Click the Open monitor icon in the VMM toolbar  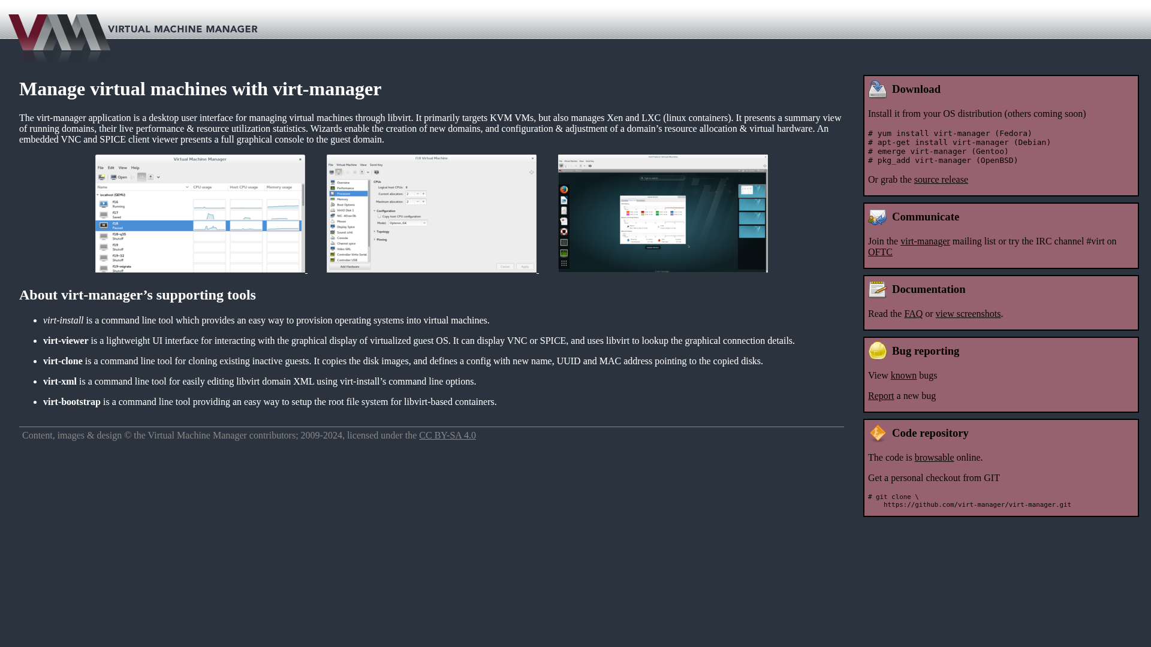tap(114, 177)
